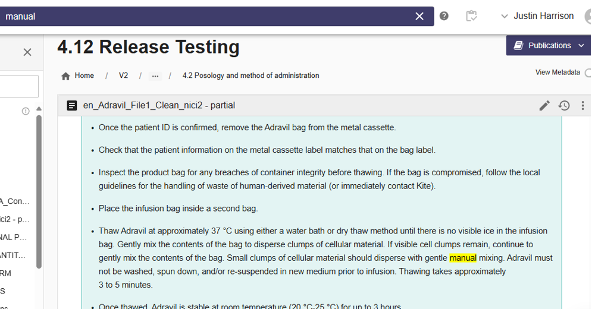This screenshot has width=592, height=309.
Task: Expand the collapsed breadcrumb ellipsis
Action: (155, 76)
